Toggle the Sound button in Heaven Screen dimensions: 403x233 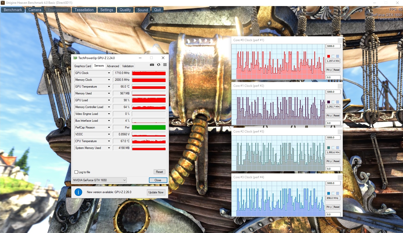tap(143, 10)
